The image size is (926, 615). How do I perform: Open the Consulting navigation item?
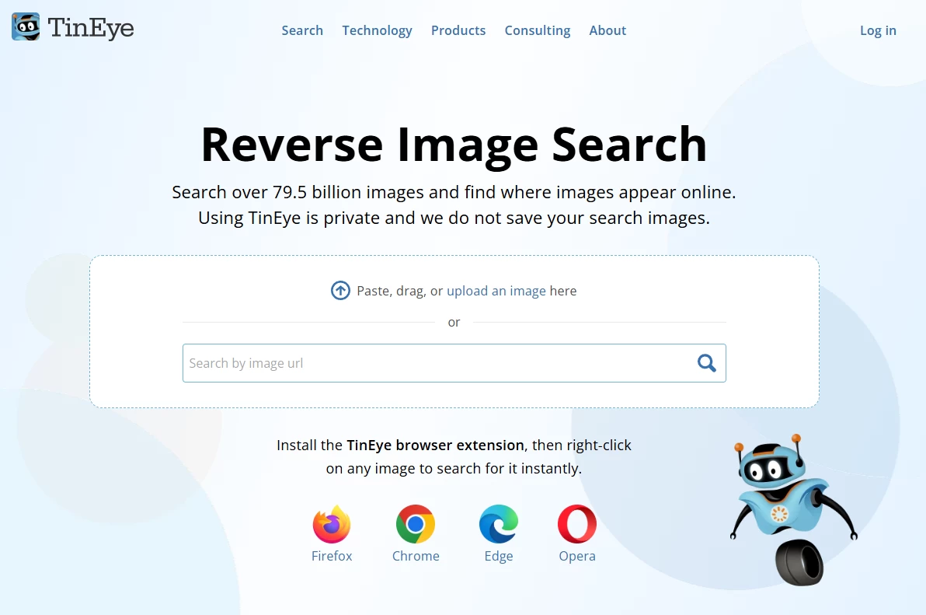(538, 31)
